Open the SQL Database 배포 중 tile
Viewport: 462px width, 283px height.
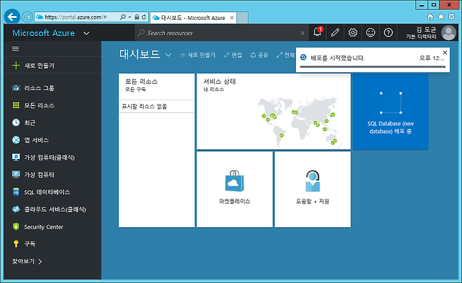(x=390, y=112)
